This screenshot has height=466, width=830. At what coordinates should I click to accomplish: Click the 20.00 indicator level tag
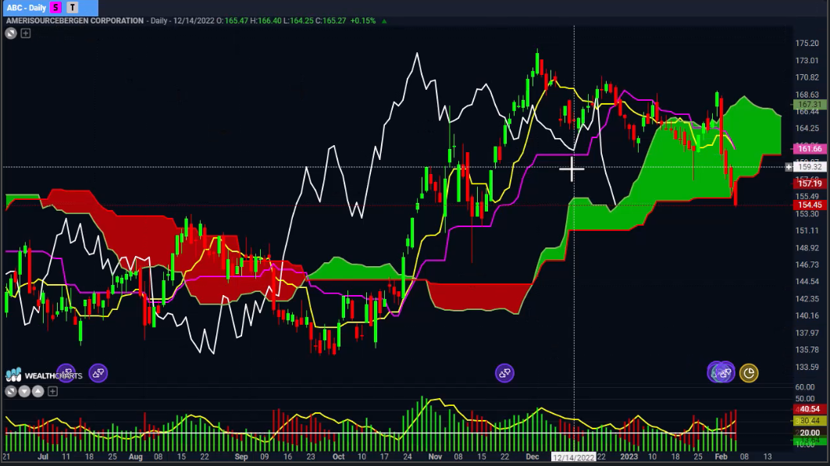[x=810, y=432]
